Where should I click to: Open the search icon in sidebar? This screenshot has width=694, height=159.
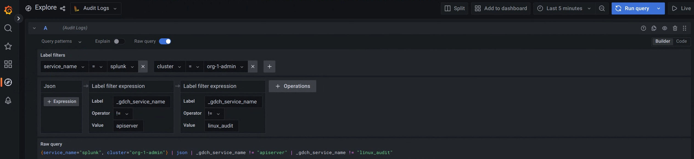[8, 28]
